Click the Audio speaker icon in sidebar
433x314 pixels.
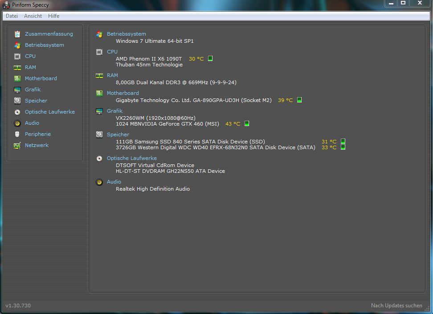point(17,123)
